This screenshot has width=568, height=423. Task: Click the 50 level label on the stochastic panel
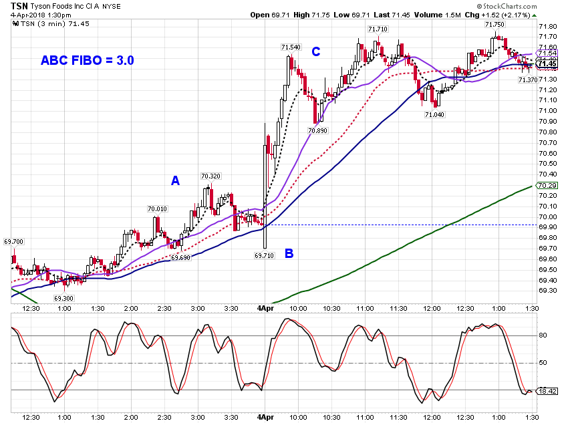[543, 363]
